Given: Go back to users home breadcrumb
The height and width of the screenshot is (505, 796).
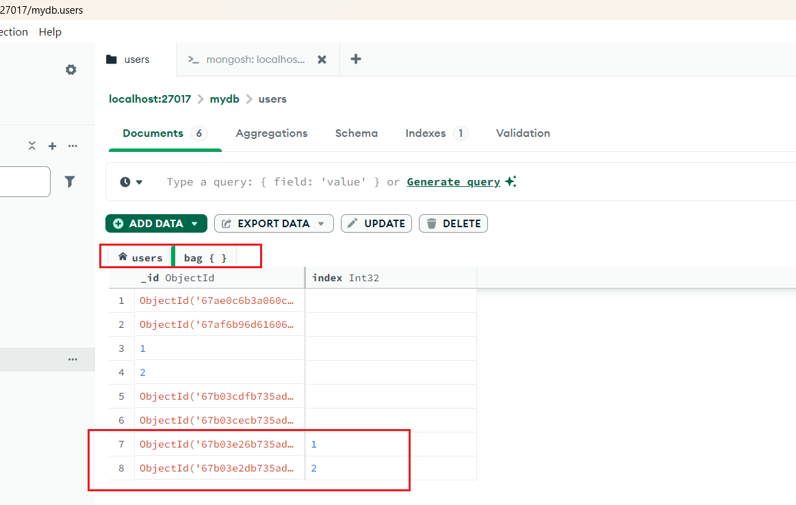Looking at the screenshot, I should click(x=140, y=257).
